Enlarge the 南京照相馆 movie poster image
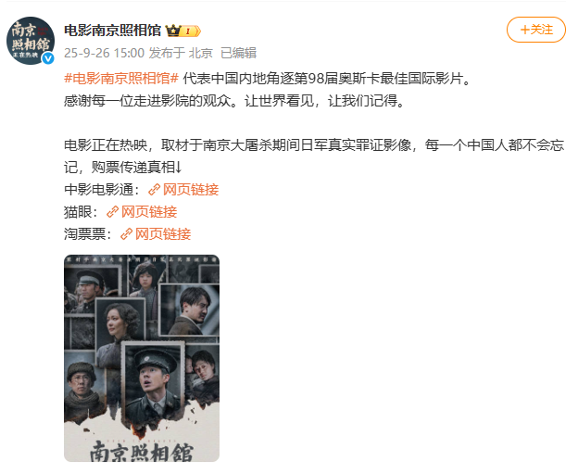 [x=142, y=358]
